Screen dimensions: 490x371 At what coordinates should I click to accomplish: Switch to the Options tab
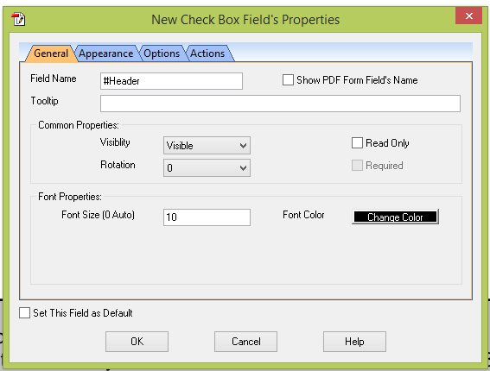point(162,53)
